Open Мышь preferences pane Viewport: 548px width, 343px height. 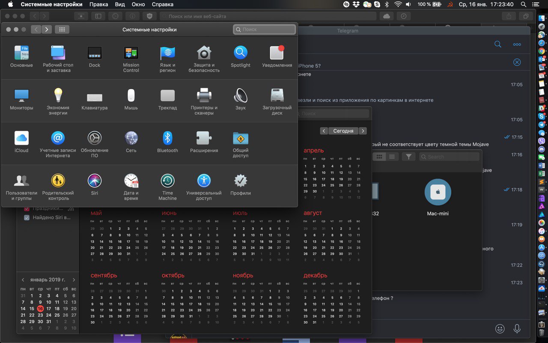point(131,99)
